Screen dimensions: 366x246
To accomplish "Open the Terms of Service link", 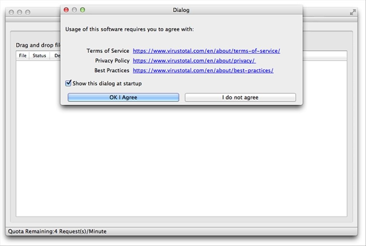I will (206, 51).
